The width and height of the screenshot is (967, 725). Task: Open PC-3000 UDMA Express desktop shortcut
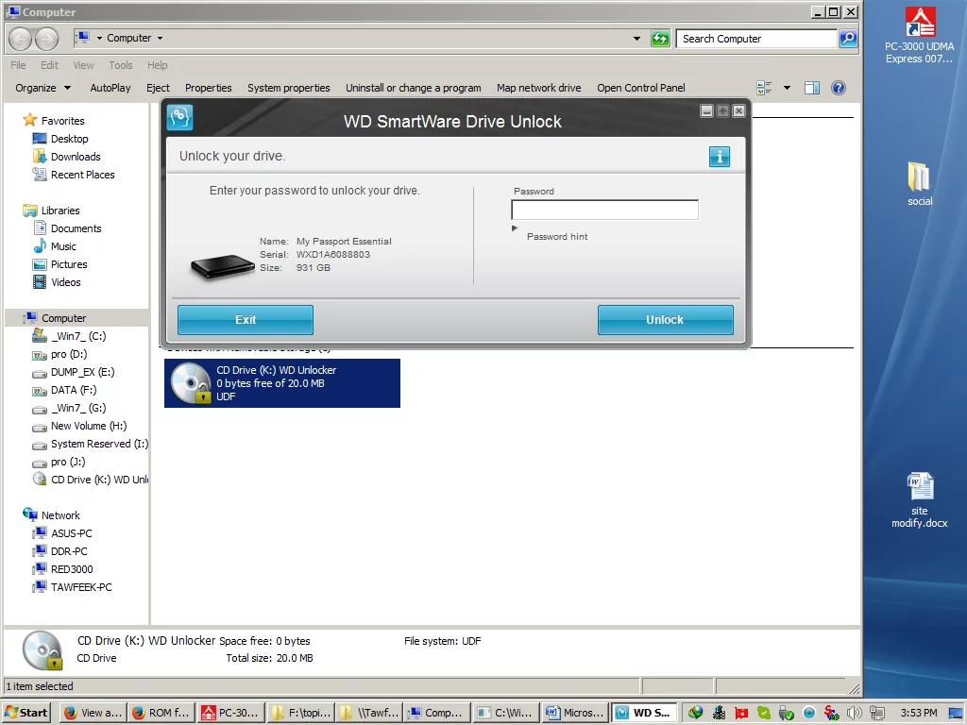(x=920, y=35)
